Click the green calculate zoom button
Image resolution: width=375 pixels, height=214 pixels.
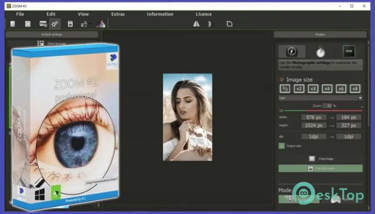320,169
